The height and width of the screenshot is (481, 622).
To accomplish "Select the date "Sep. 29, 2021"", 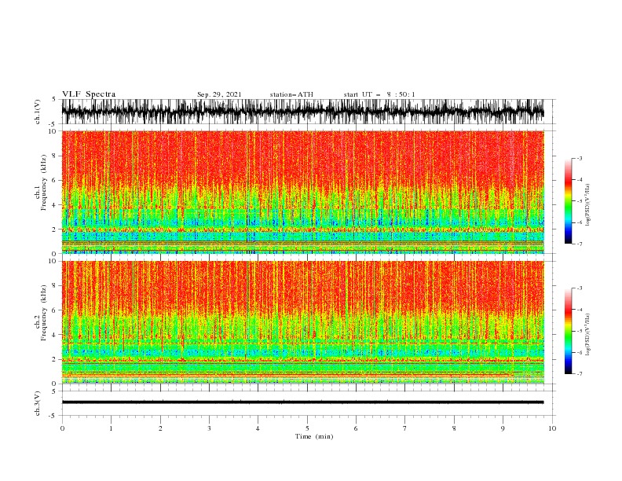I will coord(219,94).
